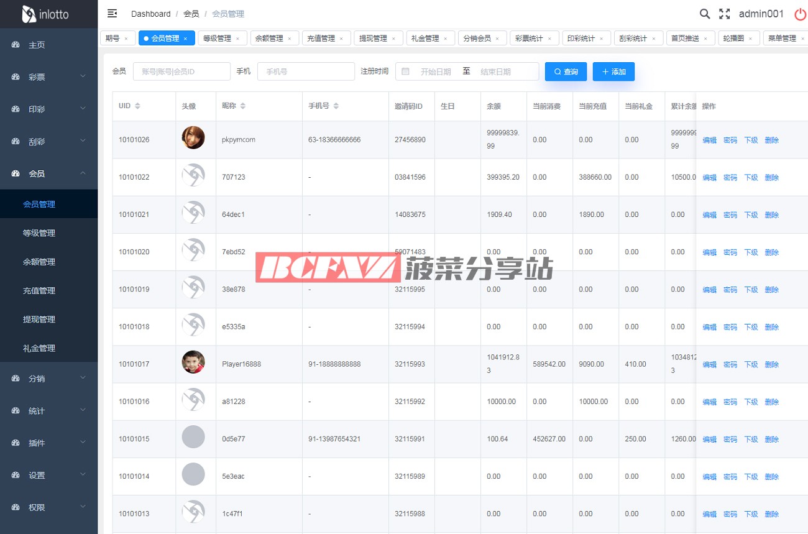Switch to the 充值管理 tab
The image size is (808, 534).
click(321, 39)
